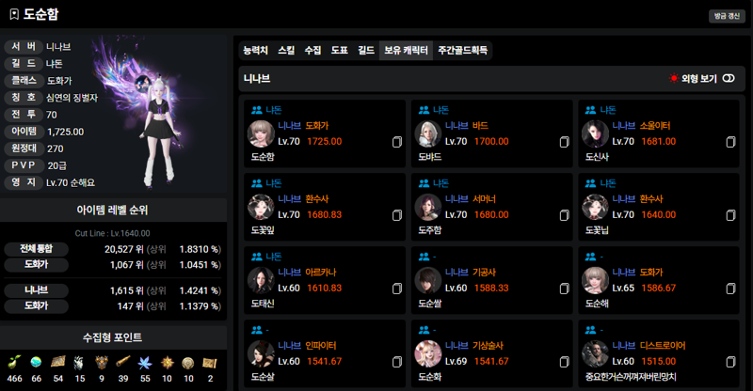Open 도순화 기상술사 character portrait

pos(428,353)
